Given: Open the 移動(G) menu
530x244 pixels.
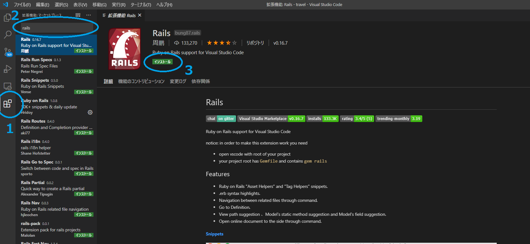Looking at the screenshot, I should pyautogui.click(x=99, y=5).
